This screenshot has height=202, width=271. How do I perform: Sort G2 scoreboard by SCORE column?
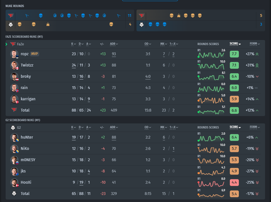[235, 127]
